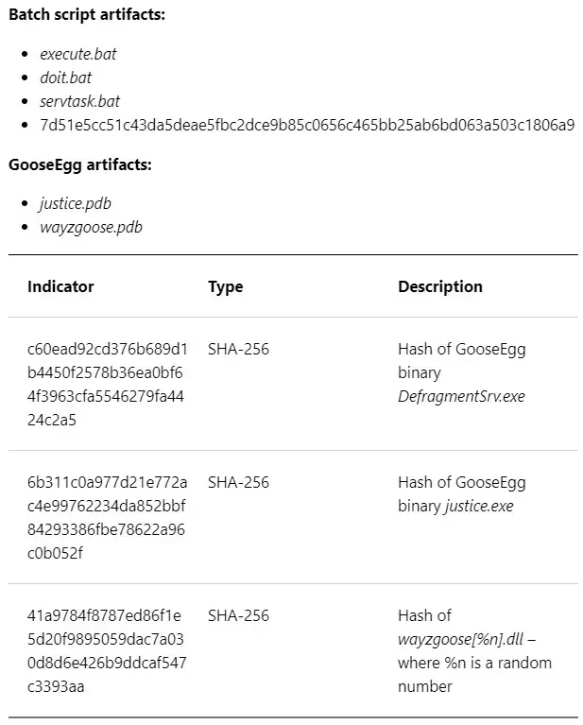Click the hash beginning with 6b311c0a
Viewport: 583px width, 725px height.
point(107,518)
